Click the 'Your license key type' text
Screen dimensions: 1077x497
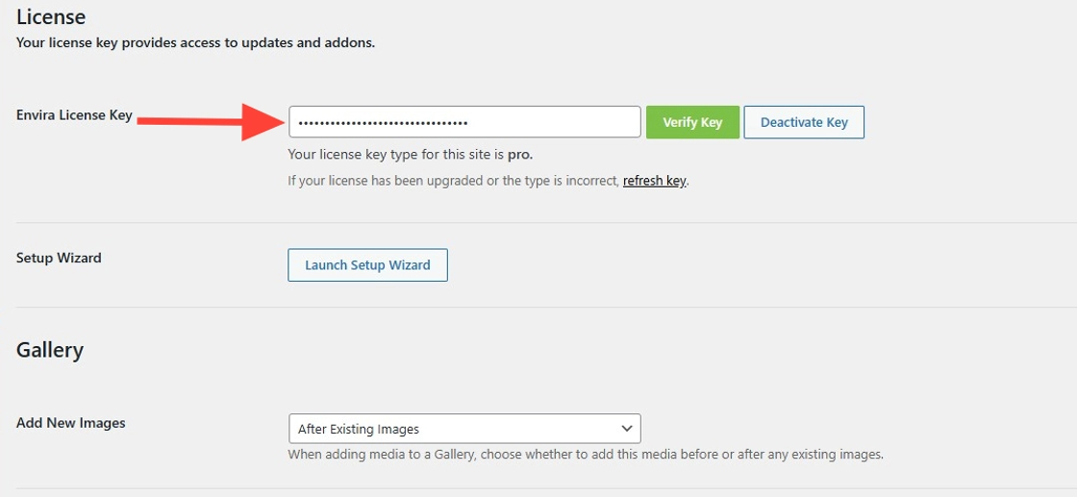411,155
